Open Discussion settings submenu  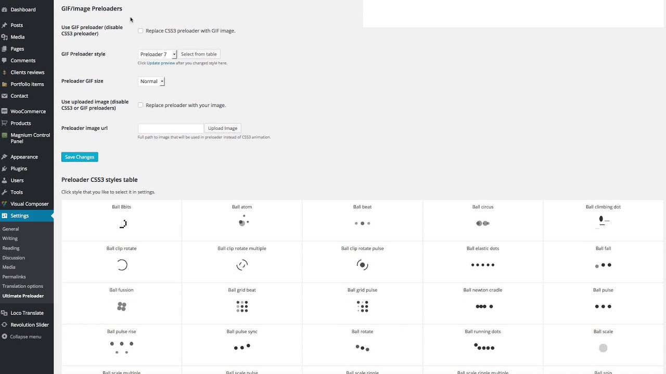pos(14,258)
